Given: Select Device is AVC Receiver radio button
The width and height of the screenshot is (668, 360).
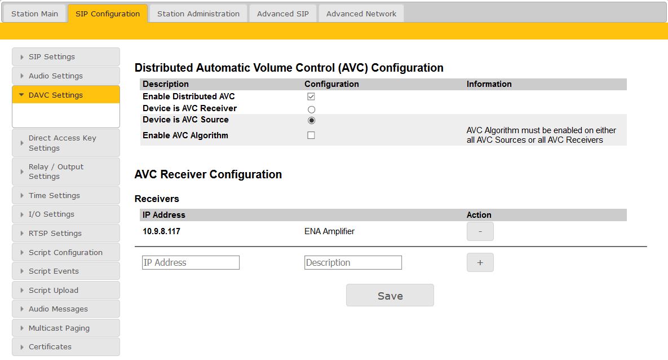Looking at the screenshot, I should click(x=311, y=109).
